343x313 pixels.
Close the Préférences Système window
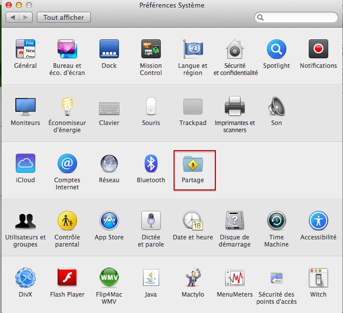pos(9,5)
